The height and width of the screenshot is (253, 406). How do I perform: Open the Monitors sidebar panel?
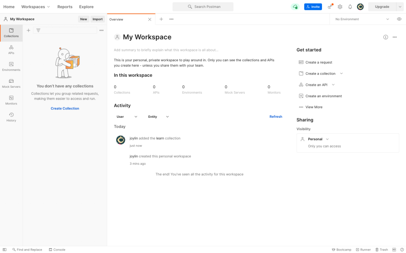(x=11, y=100)
